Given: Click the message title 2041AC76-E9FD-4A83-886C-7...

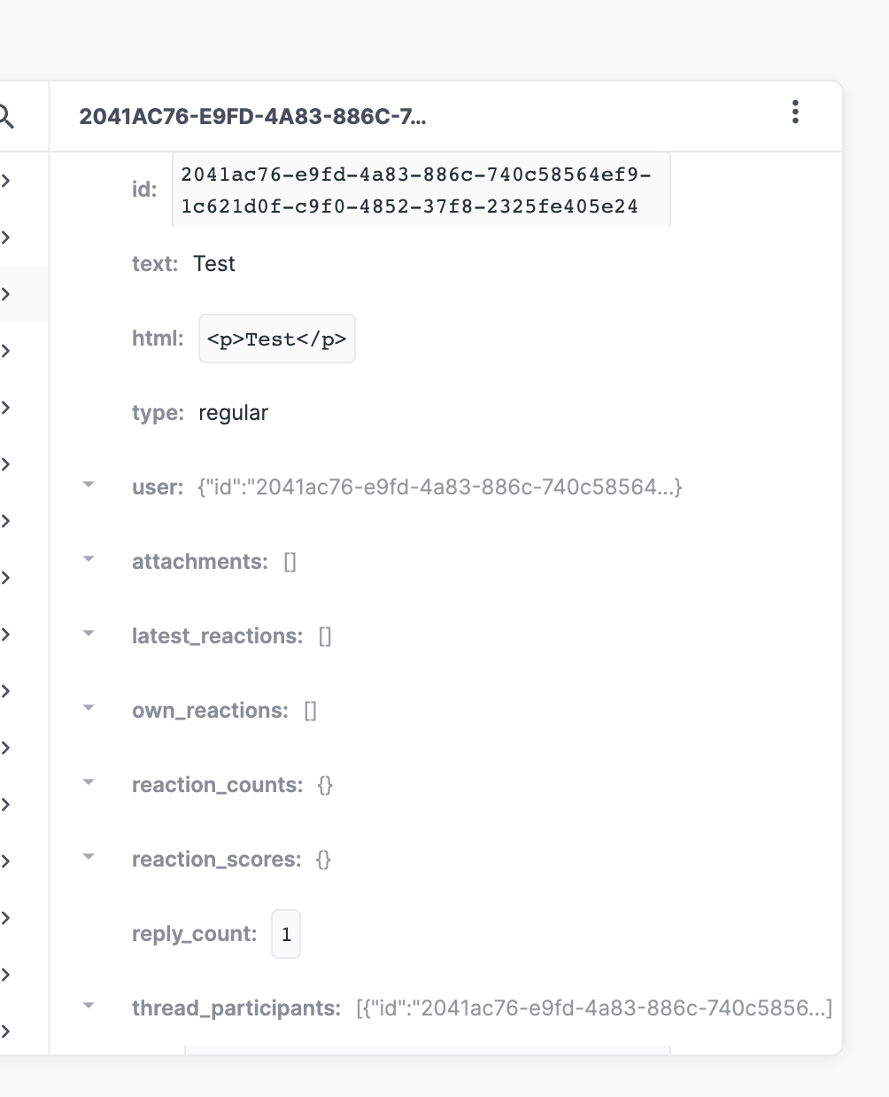Looking at the screenshot, I should pos(253,116).
